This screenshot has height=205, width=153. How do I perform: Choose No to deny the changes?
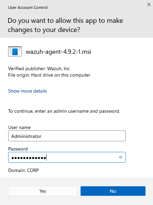click(x=113, y=191)
